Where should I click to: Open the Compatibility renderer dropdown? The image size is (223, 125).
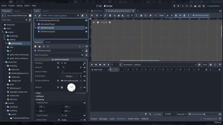click(214, 6)
